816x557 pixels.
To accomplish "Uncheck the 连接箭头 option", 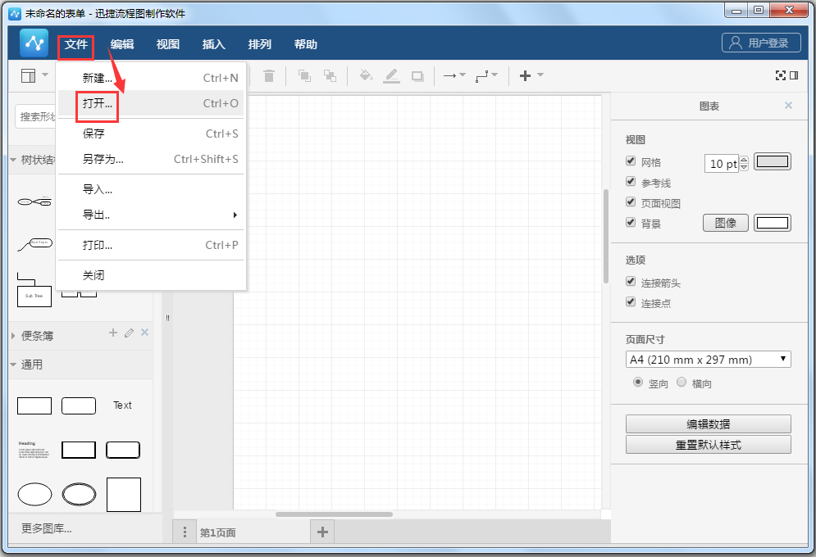I will 630,281.
